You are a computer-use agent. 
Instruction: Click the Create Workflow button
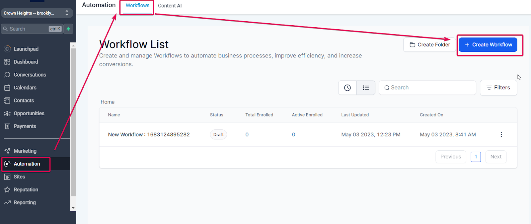[488, 44]
